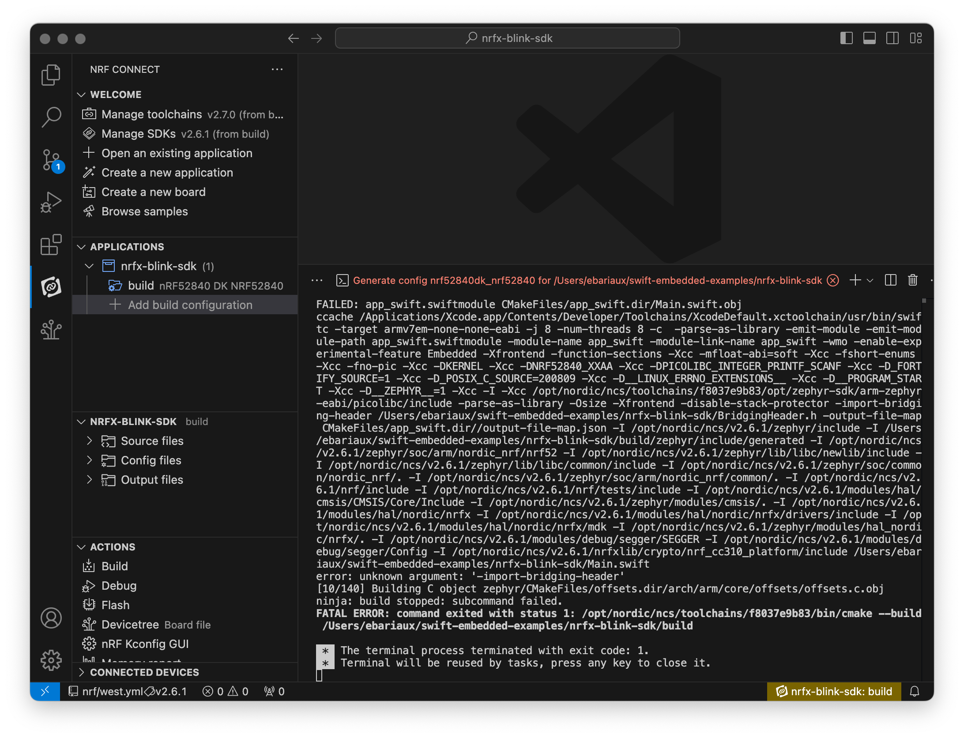
Task: Select build nRF52840 DK configuration
Action: point(185,286)
